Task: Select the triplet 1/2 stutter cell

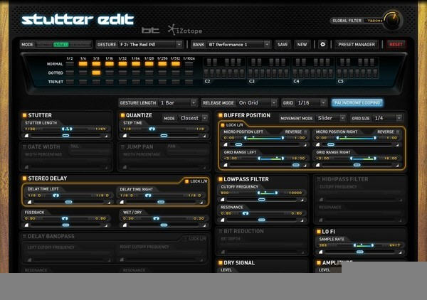Action: [x=70, y=82]
